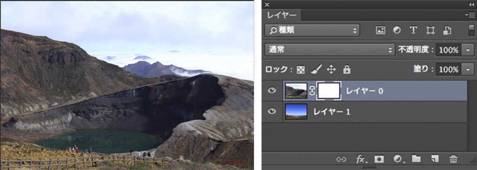Lock transparent pixels checkerboard icon
The image size is (477, 170).
(x=300, y=70)
